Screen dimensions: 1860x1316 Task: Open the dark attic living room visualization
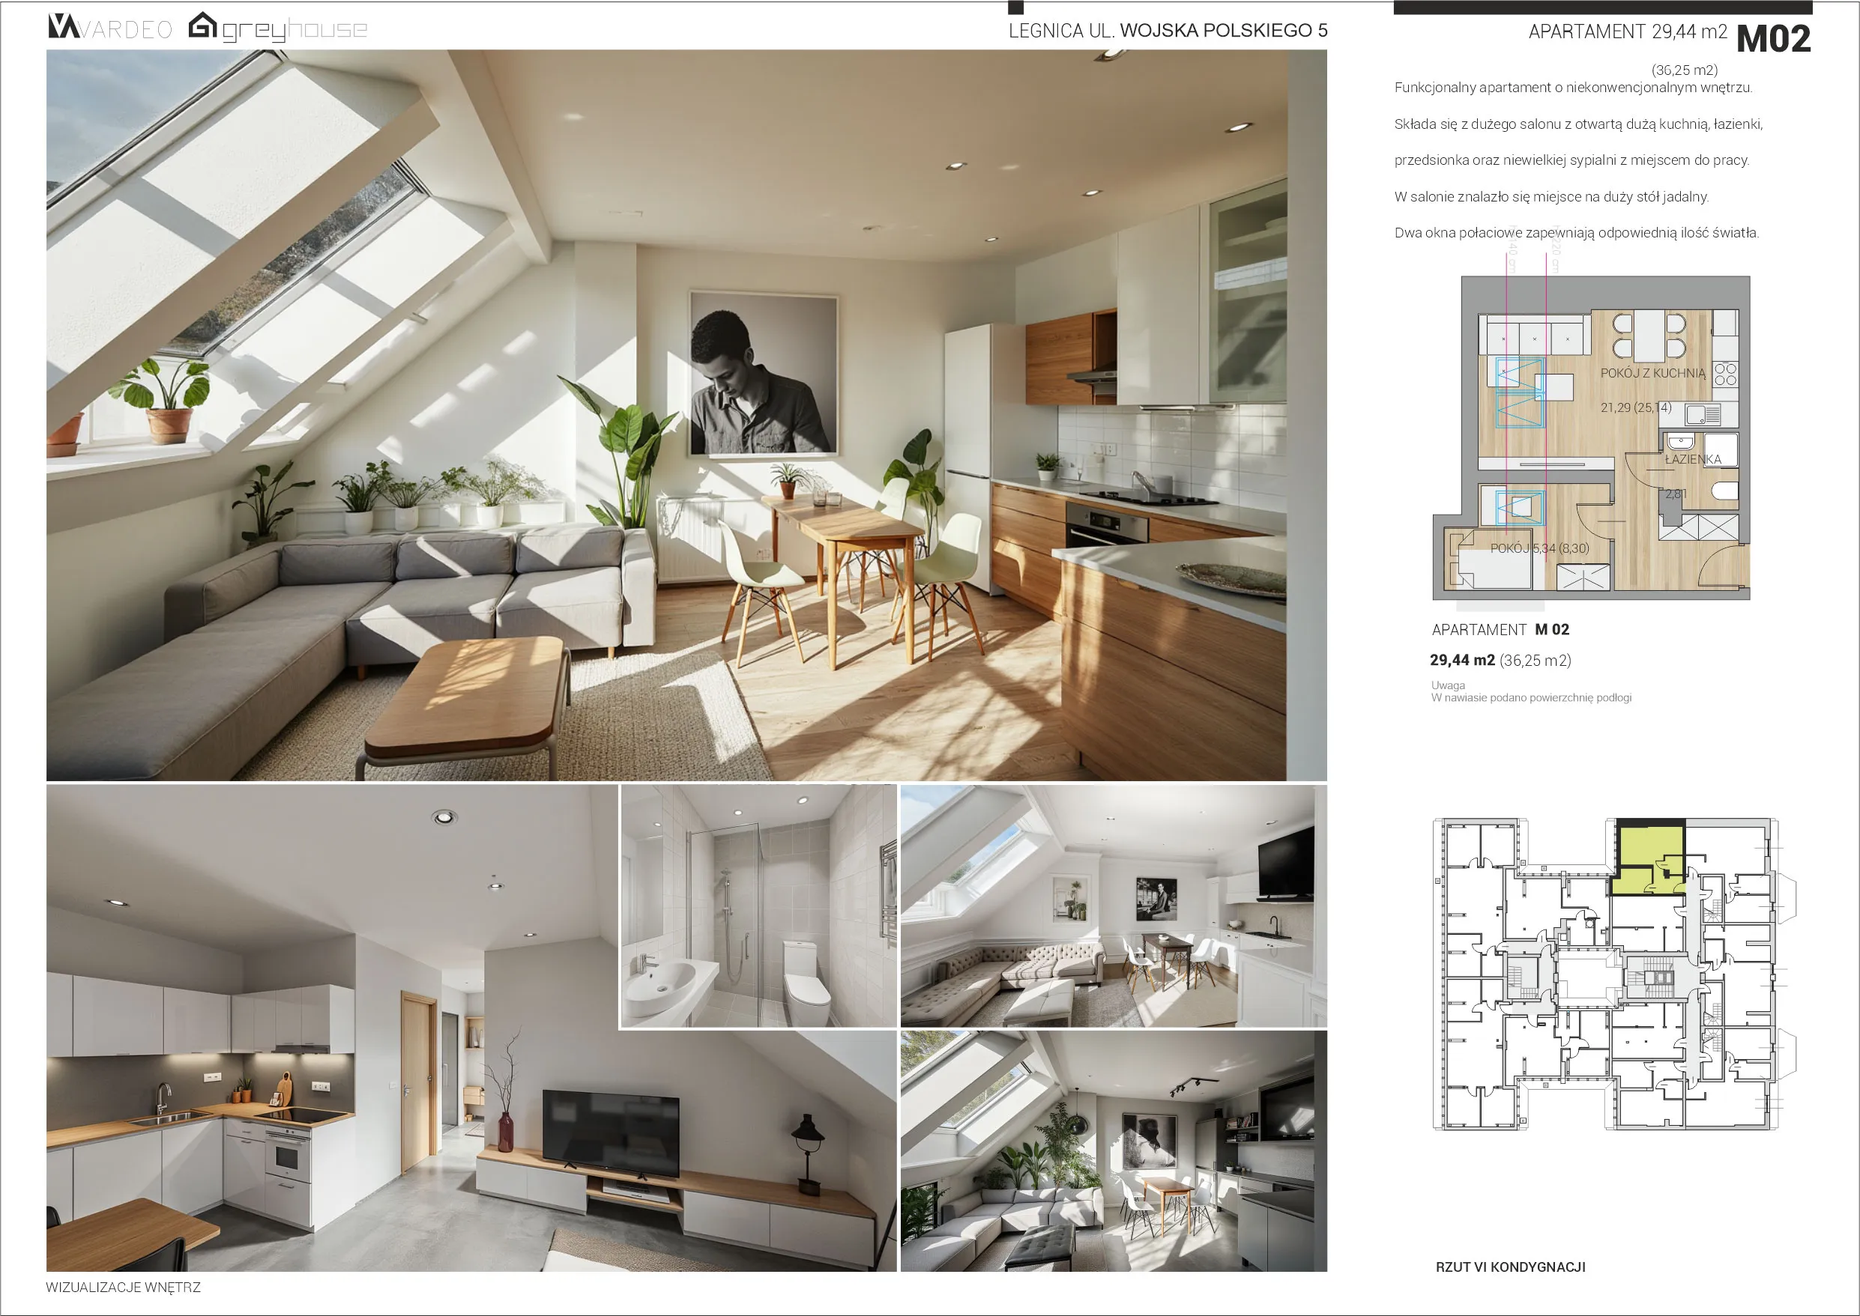pyautogui.click(x=1112, y=1150)
